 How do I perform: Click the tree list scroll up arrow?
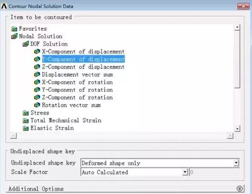coord(237,27)
